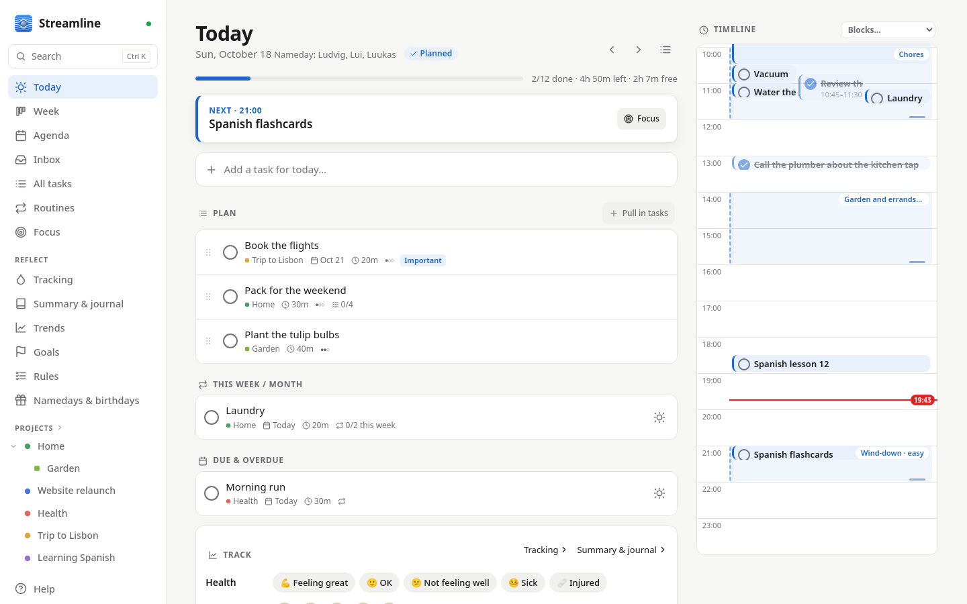Click the Routines repeat icon
Viewport: 967px width, 604px height.
(21, 208)
